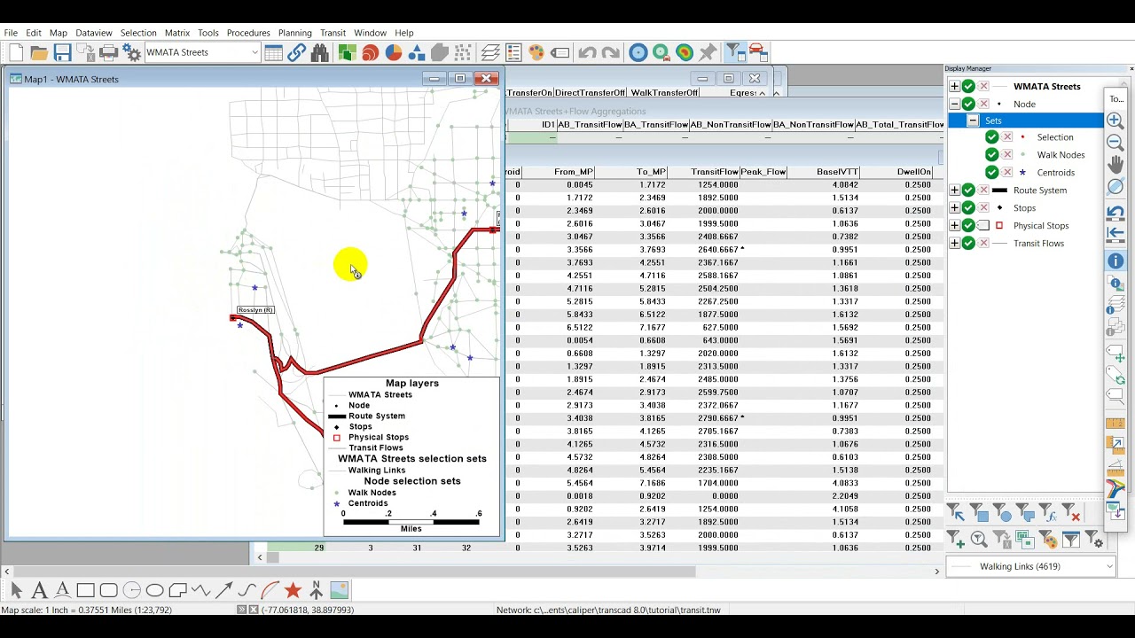This screenshot has height=638, width=1135.
Task: Open the WMATA Streets layer dropdown
Action: pos(254,53)
